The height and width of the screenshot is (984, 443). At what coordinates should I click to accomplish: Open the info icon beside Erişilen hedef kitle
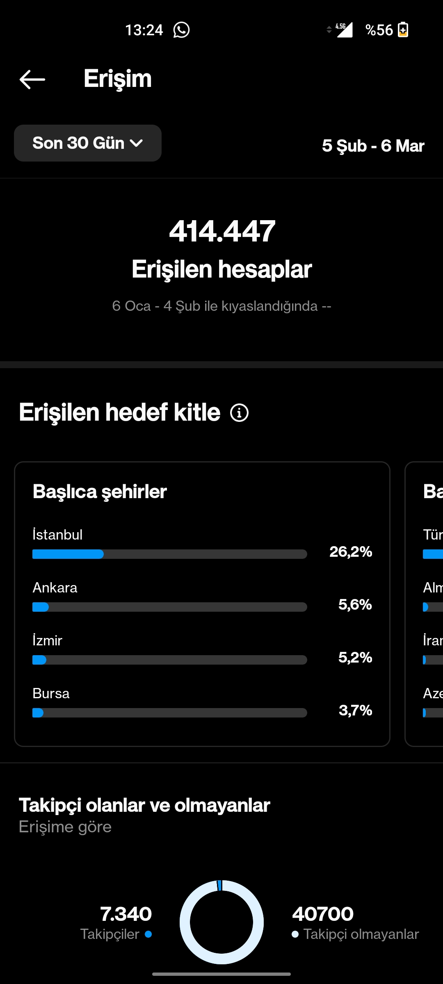coord(239,412)
